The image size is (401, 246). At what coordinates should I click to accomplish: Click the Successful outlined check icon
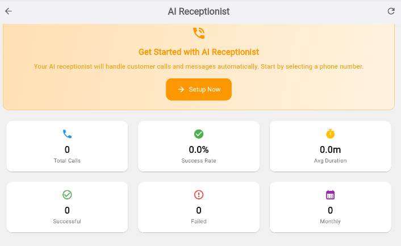[x=67, y=195]
